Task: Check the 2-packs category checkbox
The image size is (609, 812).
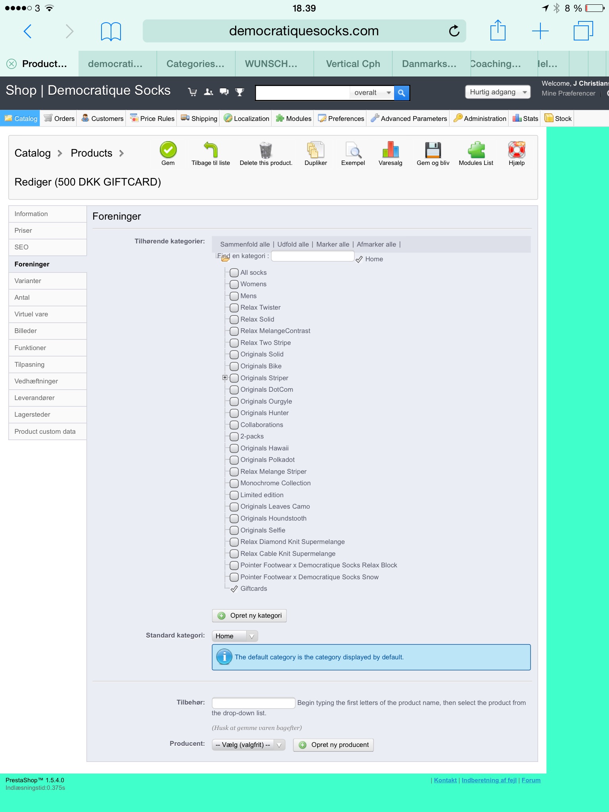Action: coord(234,437)
